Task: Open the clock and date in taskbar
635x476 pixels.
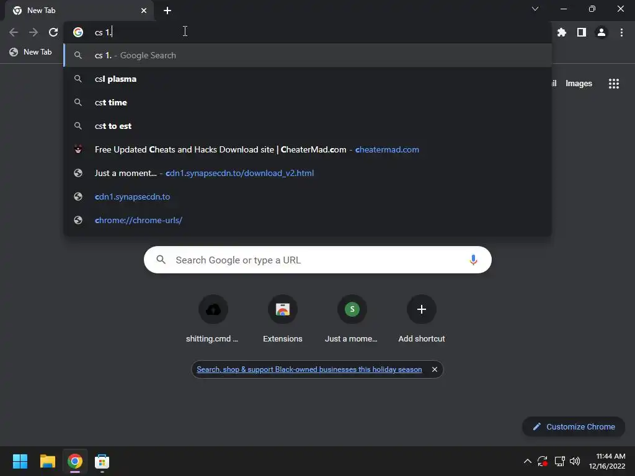Action: 607,461
